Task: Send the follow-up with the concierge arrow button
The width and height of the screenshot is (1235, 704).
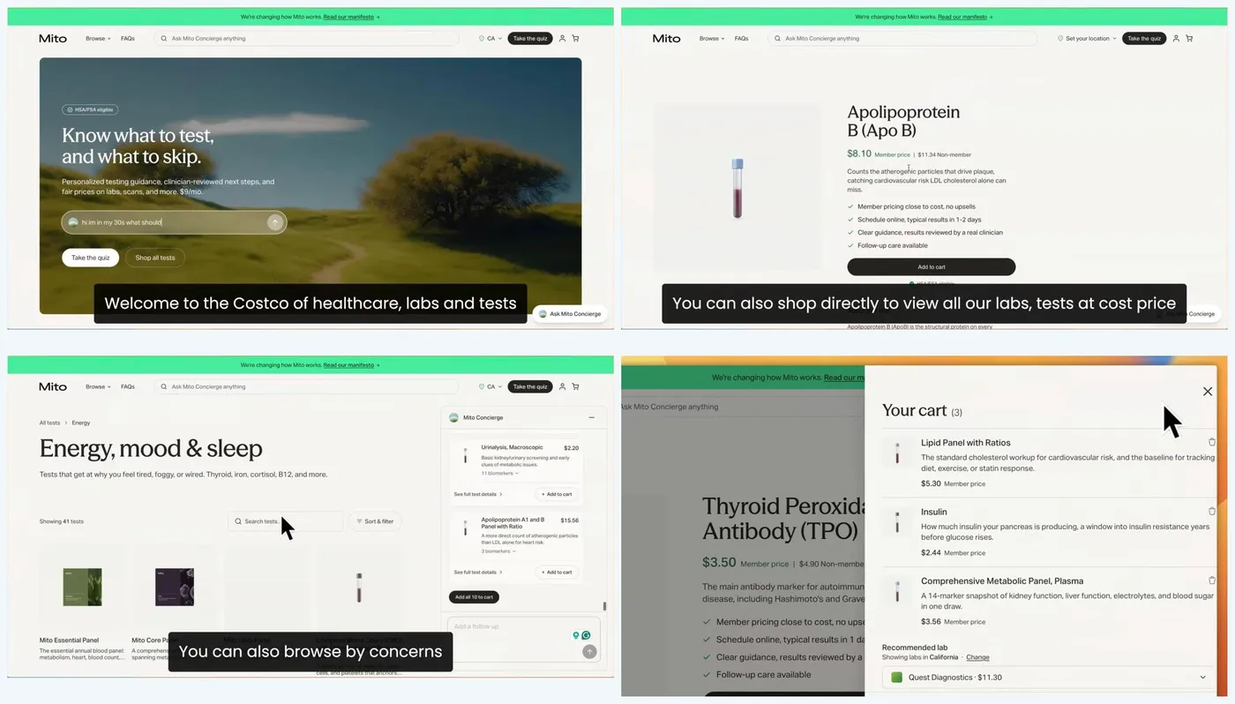Action: (x=589, y=651)
